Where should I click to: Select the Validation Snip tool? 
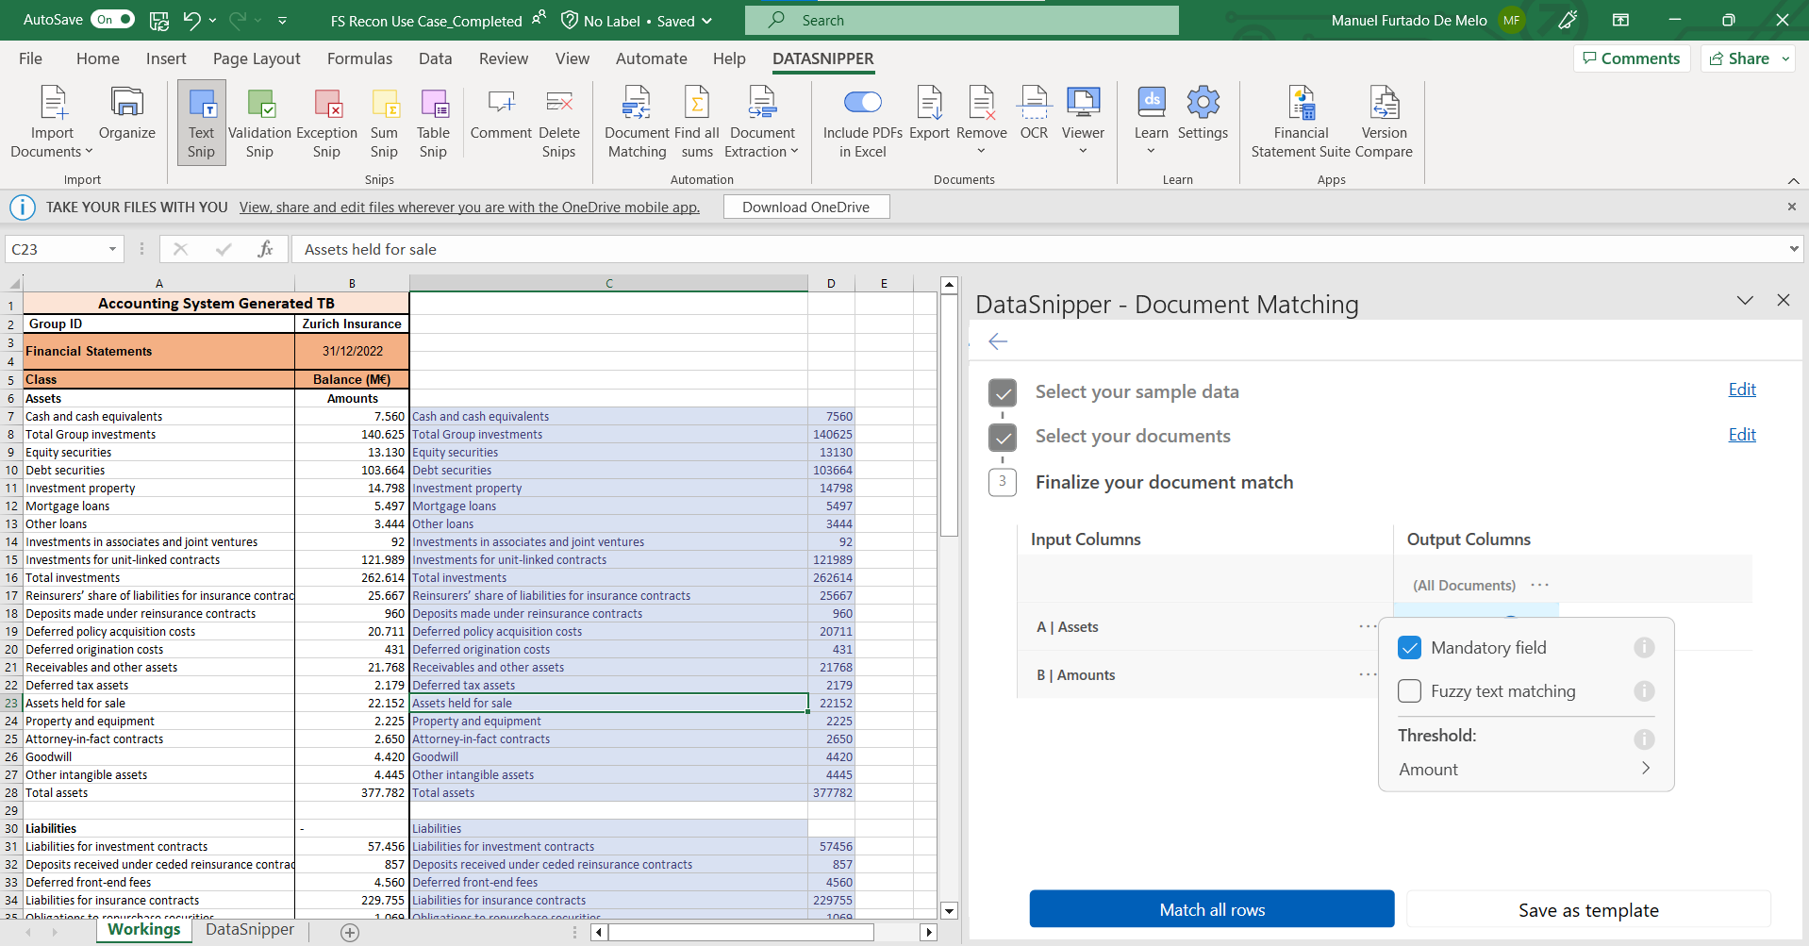pos(259,123)
